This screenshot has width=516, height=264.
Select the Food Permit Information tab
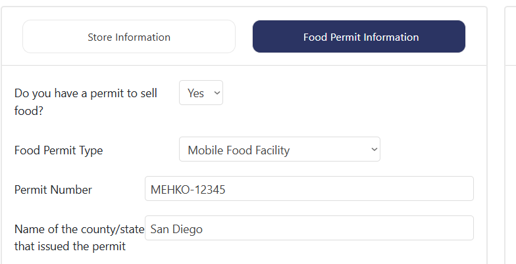tap(359, 37)
